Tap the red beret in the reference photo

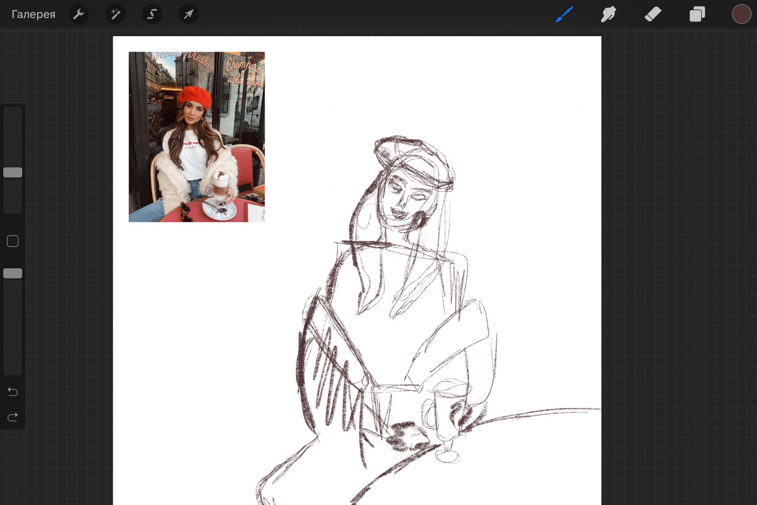tap(195, 97)
